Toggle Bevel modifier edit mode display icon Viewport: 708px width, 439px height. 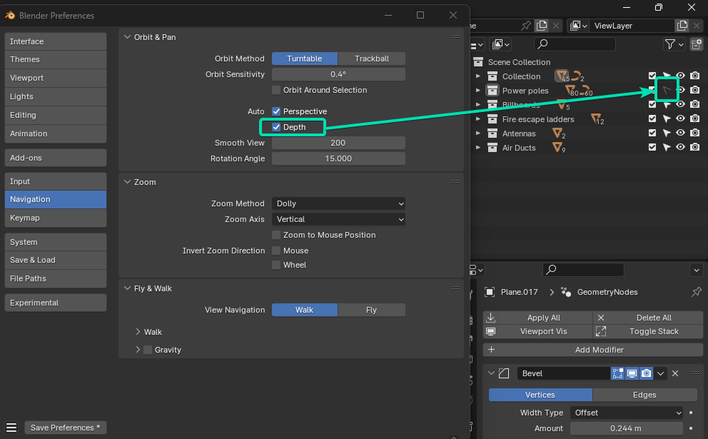point(617,373)
